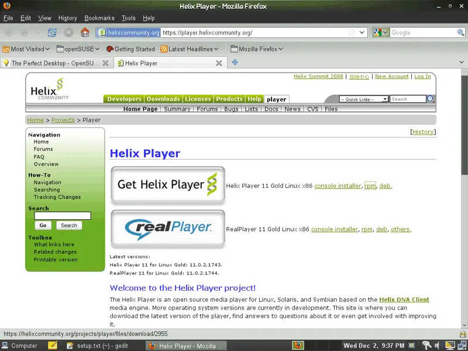Click the sidebar Search input field
The image size is (468, 351).
pos(63,216)
